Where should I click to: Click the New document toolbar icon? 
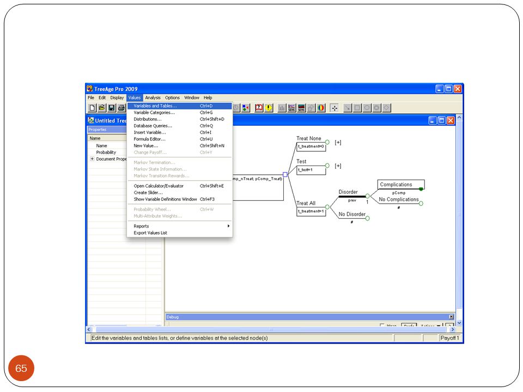point(93,108)
